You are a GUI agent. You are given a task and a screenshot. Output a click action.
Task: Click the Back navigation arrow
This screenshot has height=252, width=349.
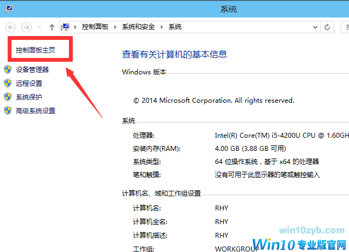pos(11,27)
